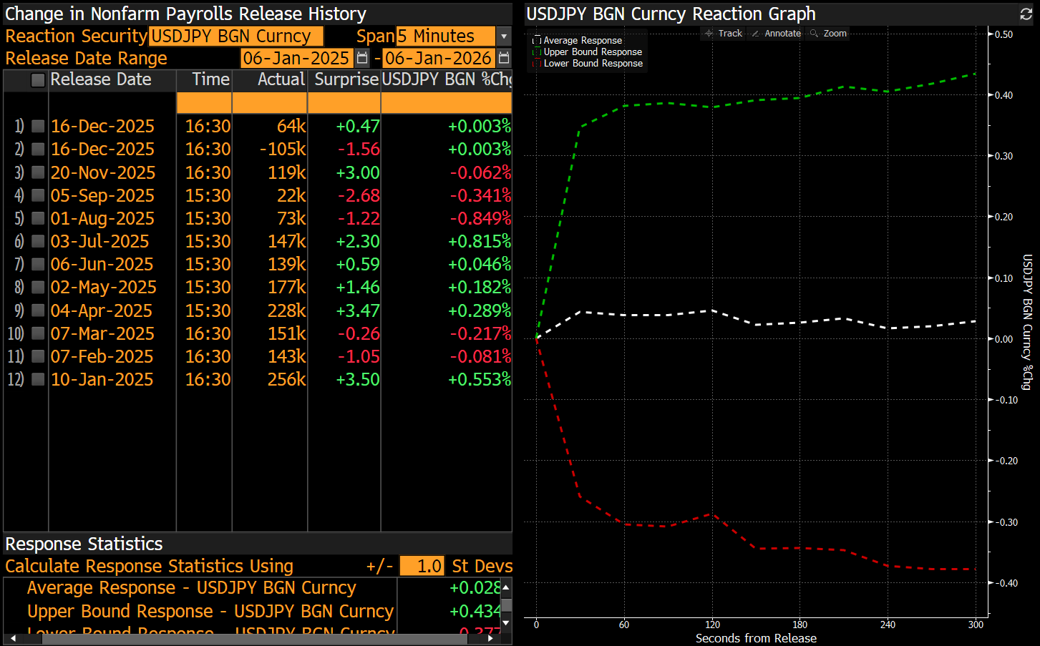Open the Span 5 Minutes combo box

click(445, 36)
